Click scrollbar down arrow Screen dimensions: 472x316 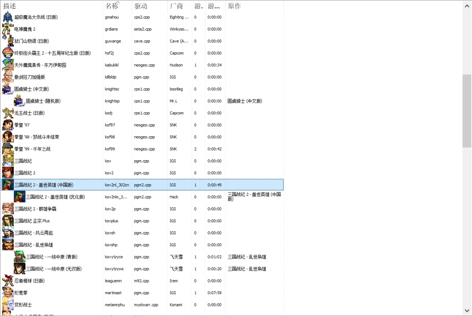tap(467, 311)
